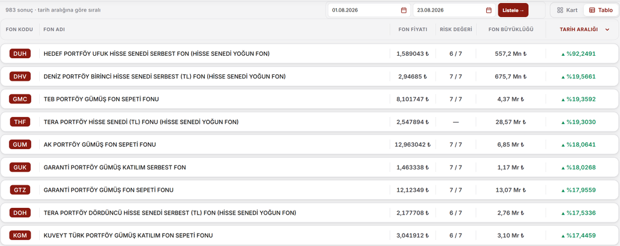620x246 pixels.
Task: Open the GMC fund code badge
Action: 20,99
